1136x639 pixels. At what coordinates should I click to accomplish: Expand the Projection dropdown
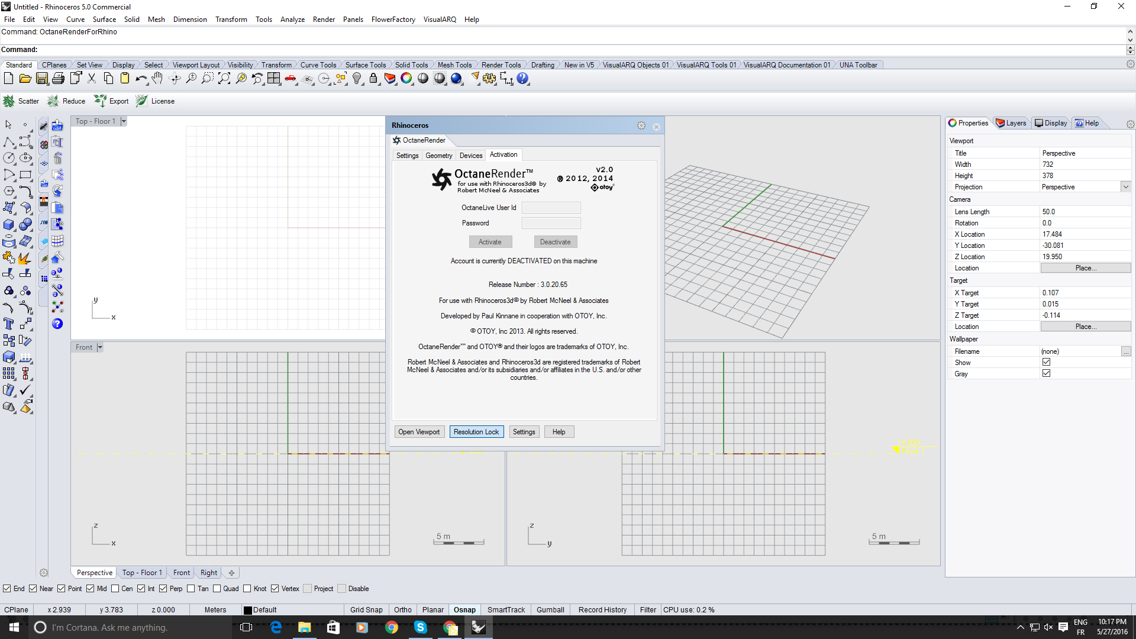pos(1125,187)
